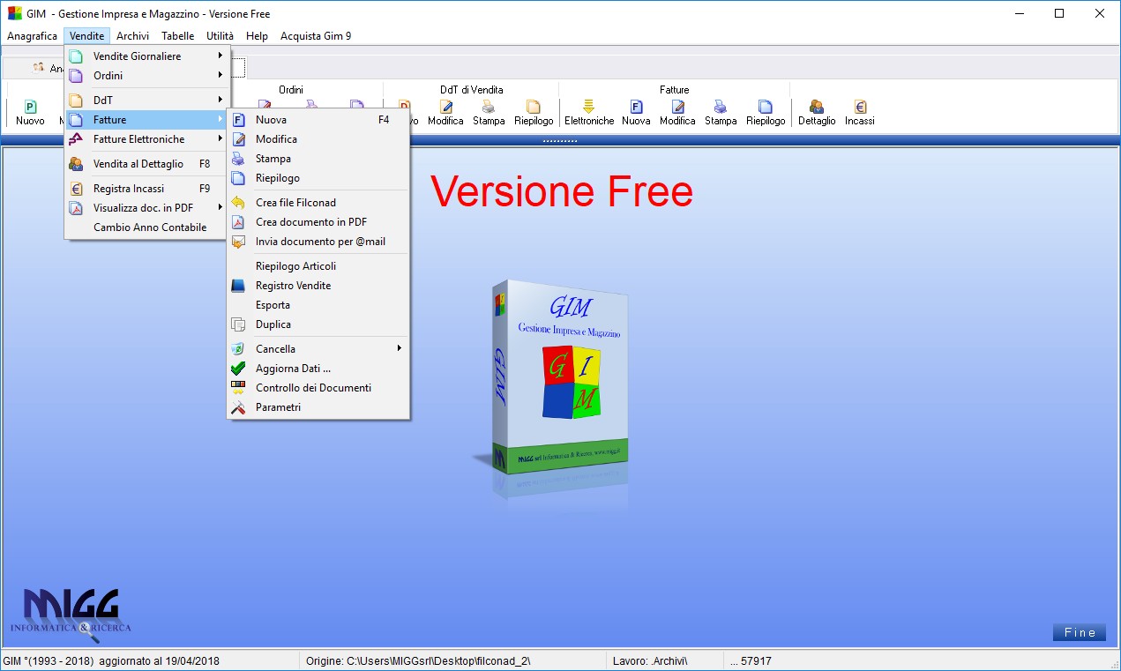Open the Acquista Gim 9 menu
Image resolution: width=1121 pixels, height=671 pixels.
tap(316, 36)
